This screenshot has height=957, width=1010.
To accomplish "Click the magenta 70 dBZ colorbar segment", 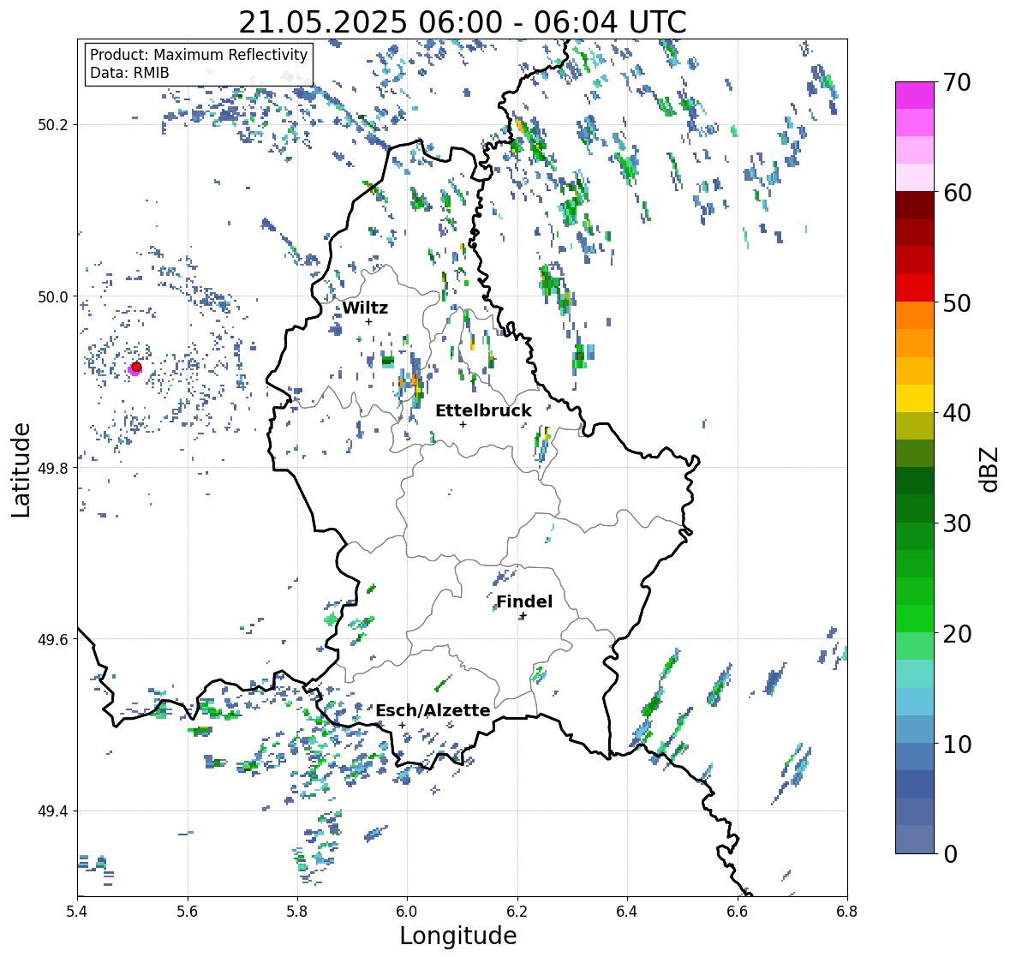I will tap(914, 95).
